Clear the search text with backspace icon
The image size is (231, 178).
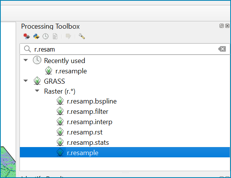pos(222,49)
